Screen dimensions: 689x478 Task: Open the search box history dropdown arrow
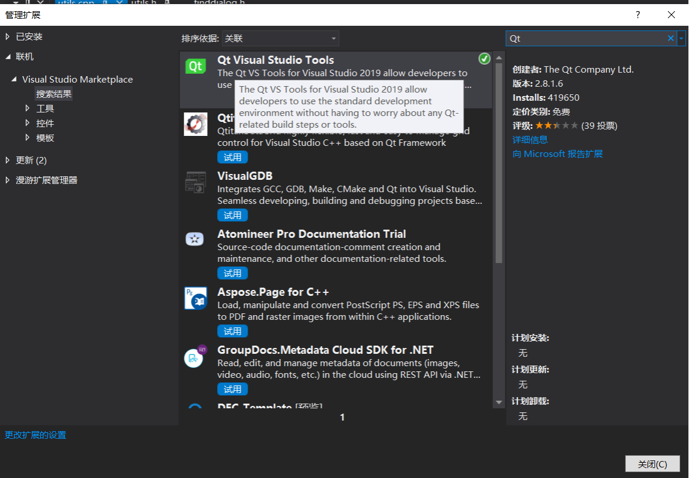click(x=681, y=38)
